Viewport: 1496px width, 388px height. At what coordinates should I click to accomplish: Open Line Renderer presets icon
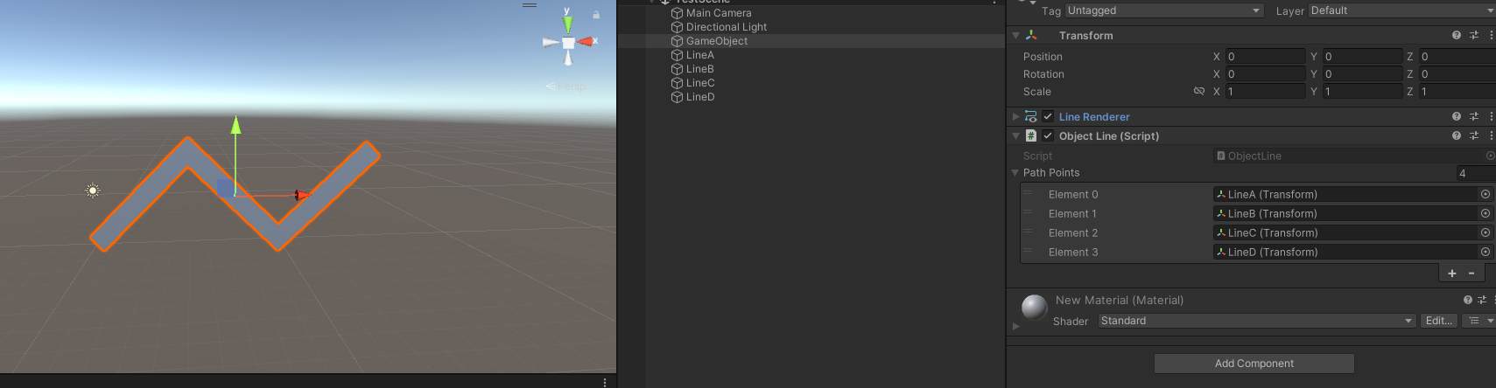click(1474, 116)
